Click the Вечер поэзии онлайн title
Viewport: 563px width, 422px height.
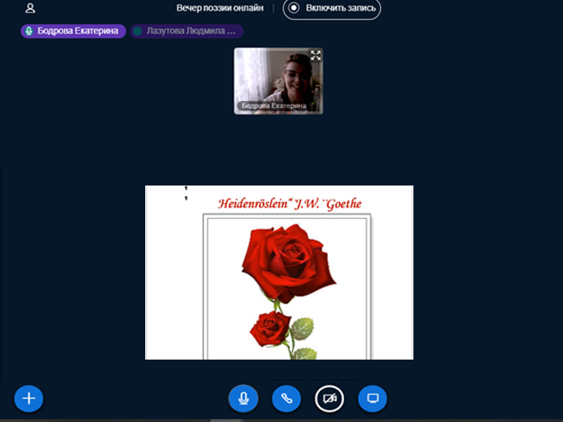click(x=219, y=9)
